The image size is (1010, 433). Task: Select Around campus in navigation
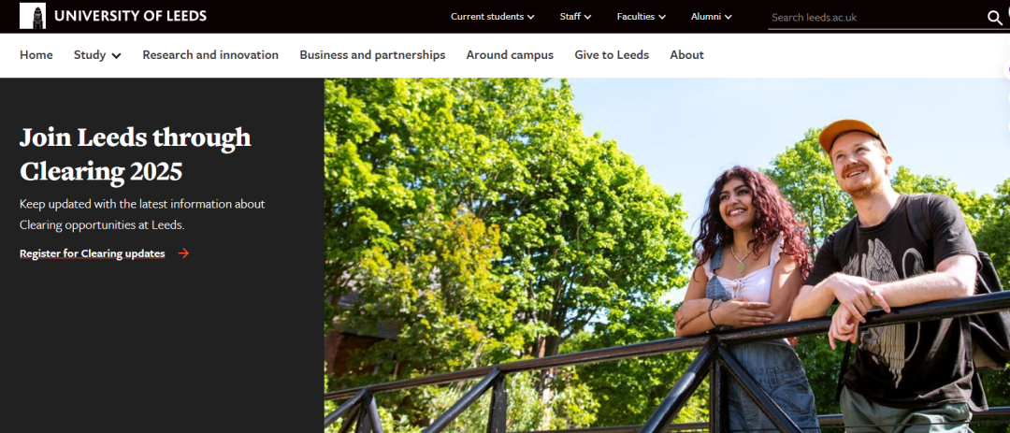coord(511,55)
